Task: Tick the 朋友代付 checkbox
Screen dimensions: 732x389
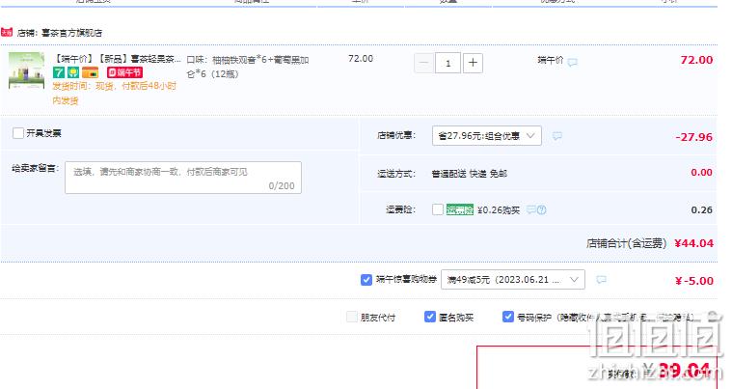Action: pos(352,317)
